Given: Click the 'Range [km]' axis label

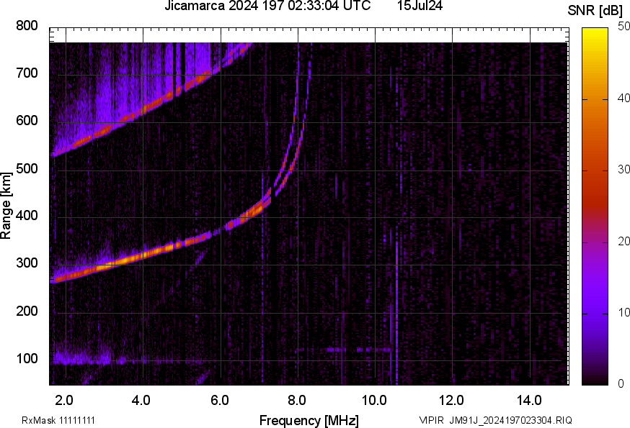Looking at the screenshot, I should pos(6,206).
